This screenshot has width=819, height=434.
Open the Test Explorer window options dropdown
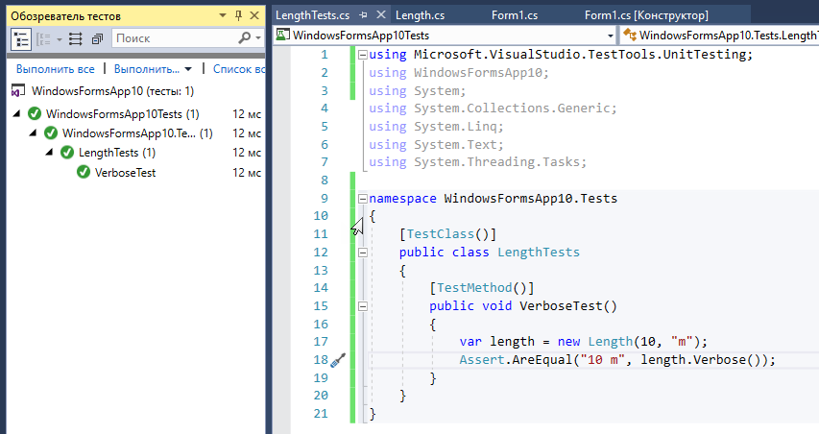pyautogui.click(x=223, y=16)
